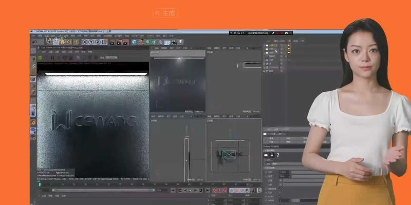
Task: Click the first render clapboard icon
Action: pyautogui.click(x=113, y=42)
